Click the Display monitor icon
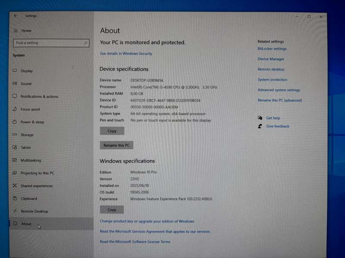This screenshot has width=345, height=258. click(x=15, y=71)
